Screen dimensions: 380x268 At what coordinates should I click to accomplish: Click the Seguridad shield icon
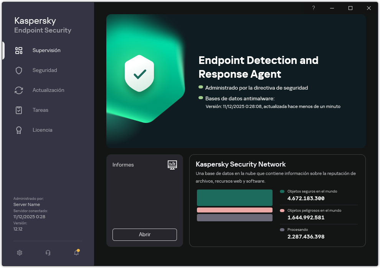[19, 70]
